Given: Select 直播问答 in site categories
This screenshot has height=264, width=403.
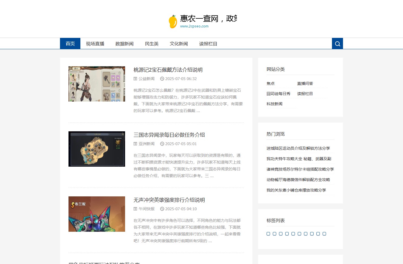Looking at the screenshot, I should 305,83.
